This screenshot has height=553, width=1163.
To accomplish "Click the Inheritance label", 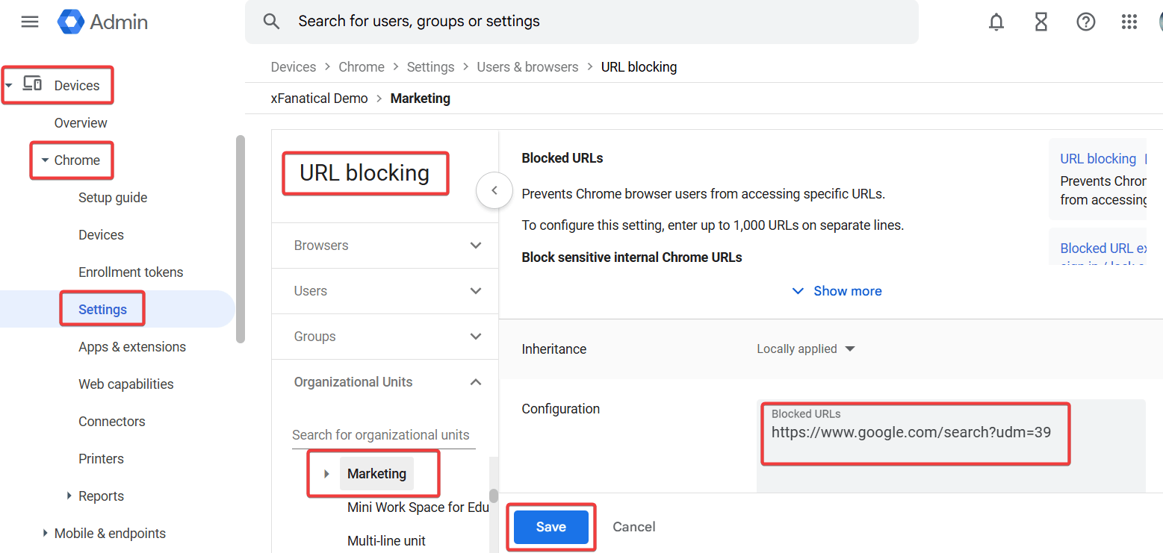I will pos(553,349).
